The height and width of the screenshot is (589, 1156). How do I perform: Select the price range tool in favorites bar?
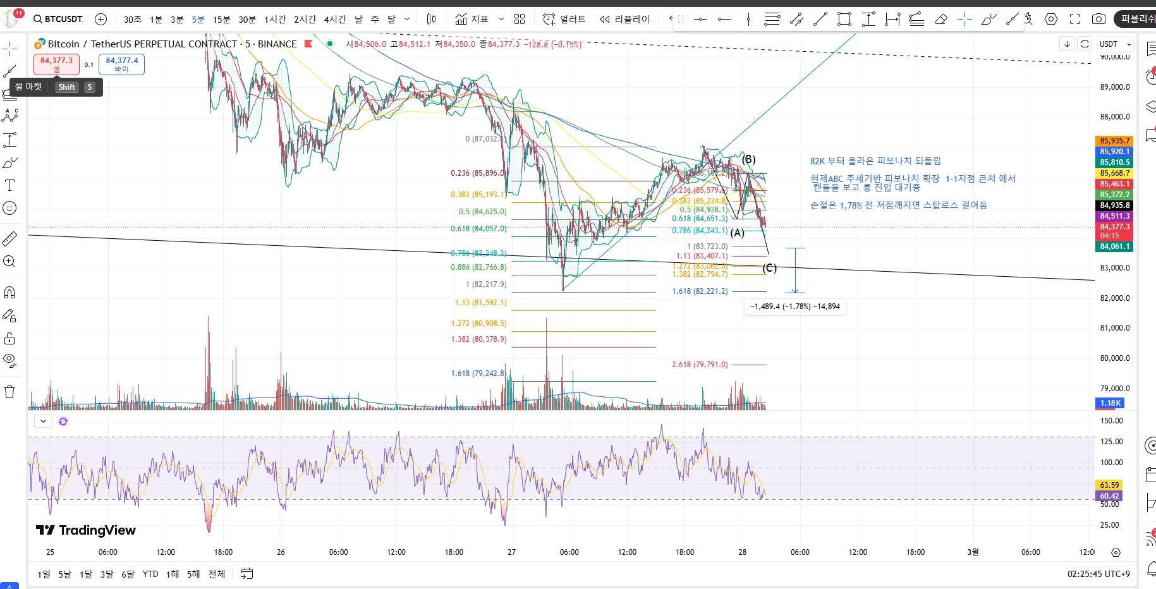pos(868,20)
